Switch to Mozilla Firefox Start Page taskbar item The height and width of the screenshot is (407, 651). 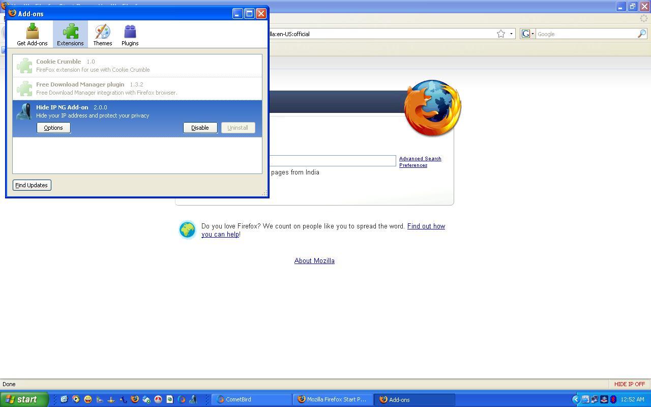point(334,399)
